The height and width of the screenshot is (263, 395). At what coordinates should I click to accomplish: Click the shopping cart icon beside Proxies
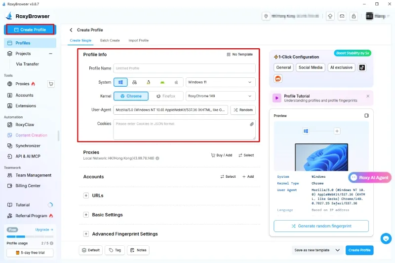click(x=51, y=84)
